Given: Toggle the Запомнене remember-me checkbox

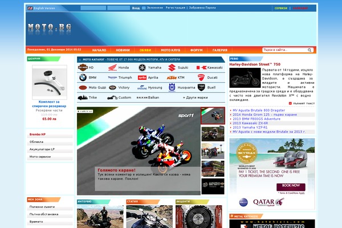Looking at the screenshot, I should pos(144,8).
